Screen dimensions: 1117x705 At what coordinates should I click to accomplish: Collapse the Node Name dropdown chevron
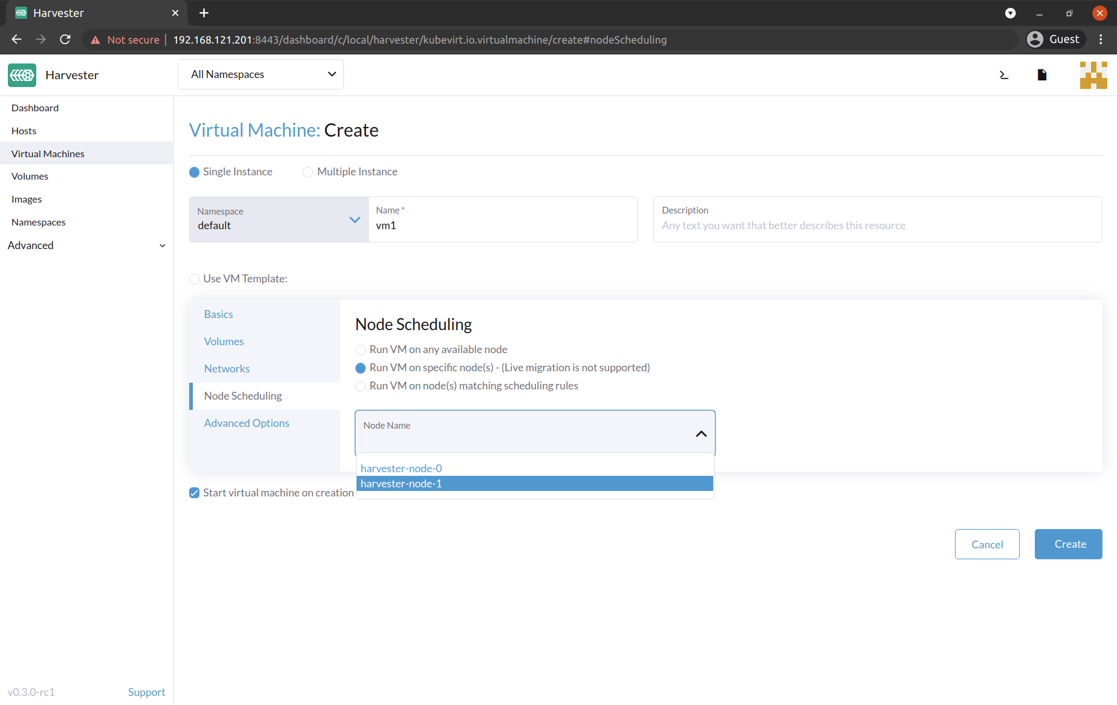pos(701,434)
